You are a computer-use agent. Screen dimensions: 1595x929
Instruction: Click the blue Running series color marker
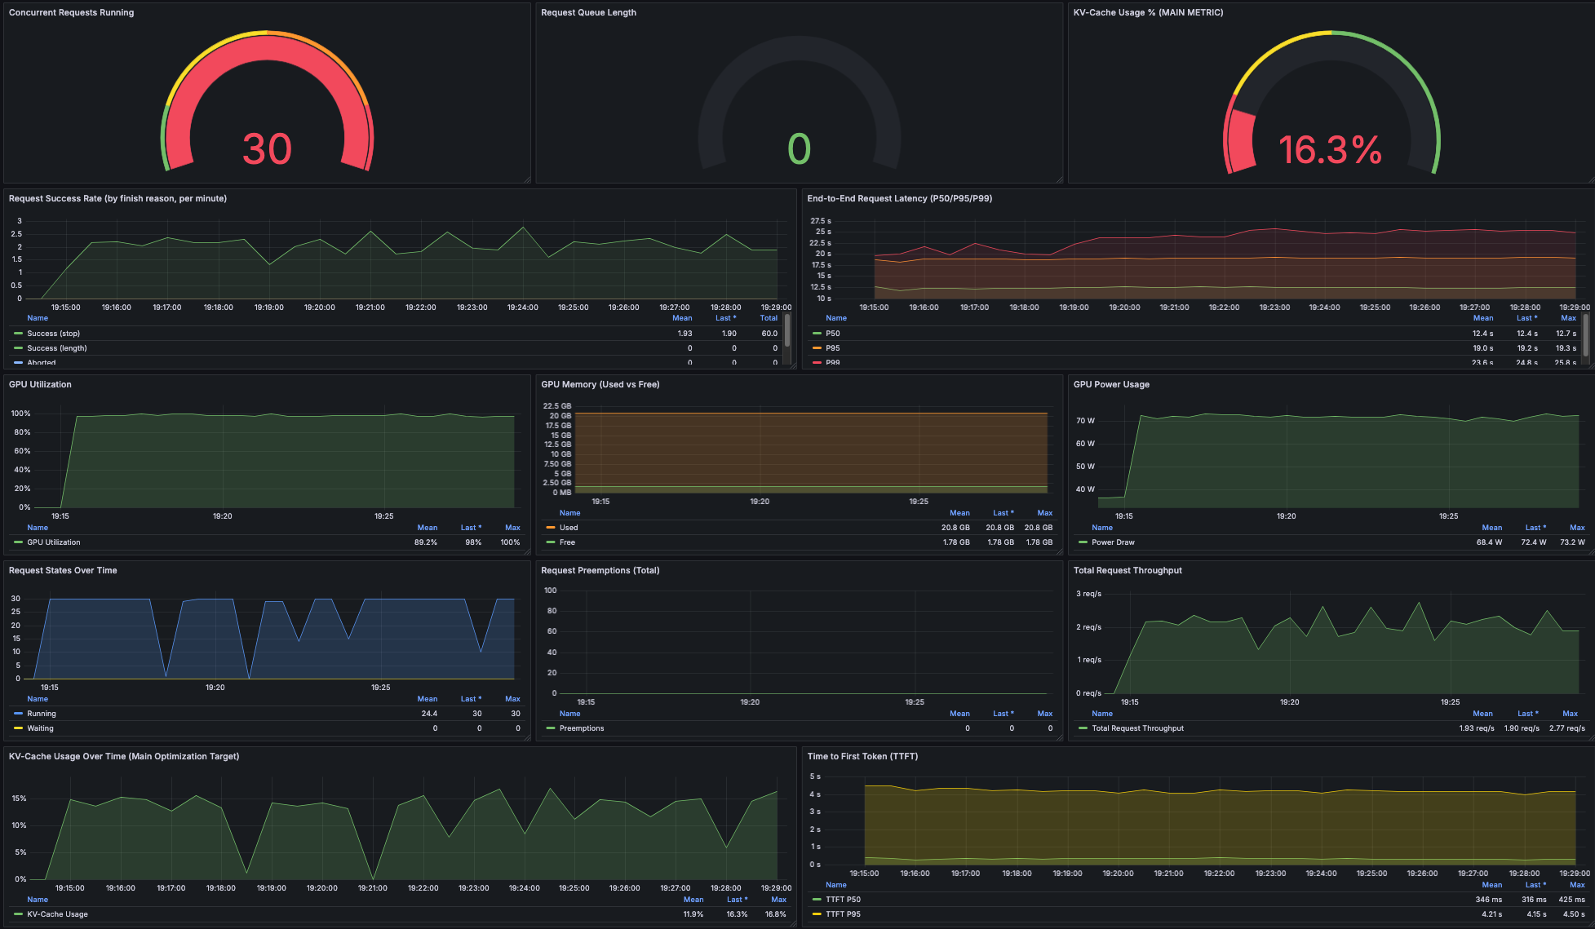pyautogui.click(x=18, y=714)
